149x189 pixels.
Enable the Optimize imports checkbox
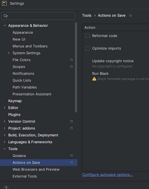point(88,48)
